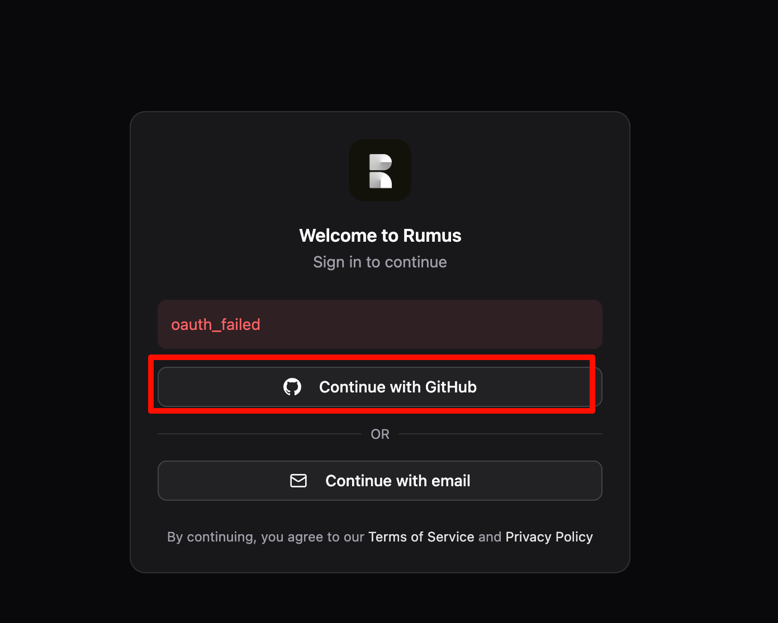The height and width of the screenshot is (623, 778).
Task: Click the Sign in to continue subtitle
Action: [x=380, y=262]
